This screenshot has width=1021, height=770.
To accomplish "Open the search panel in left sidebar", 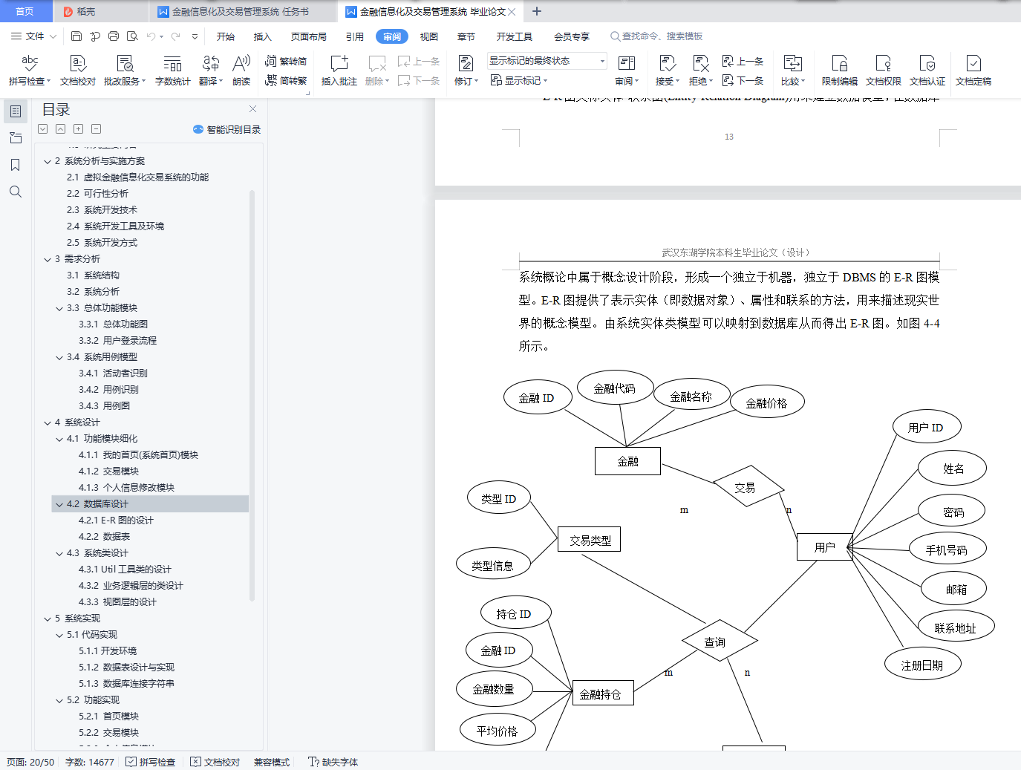I will 15,192.
